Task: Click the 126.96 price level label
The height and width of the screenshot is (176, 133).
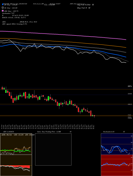Action: coord(130,94)
